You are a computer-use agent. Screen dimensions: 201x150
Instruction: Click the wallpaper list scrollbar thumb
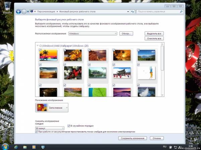tap(162, 58)
